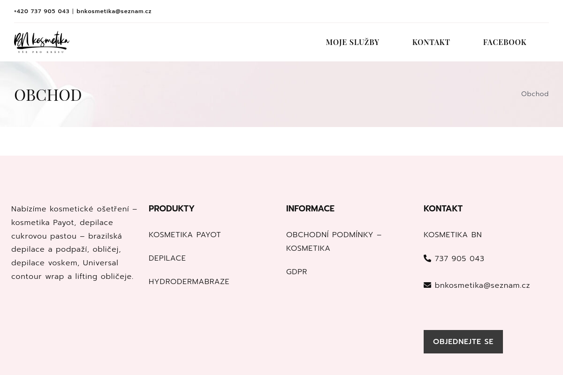Open the Moje služby menu

352,42
